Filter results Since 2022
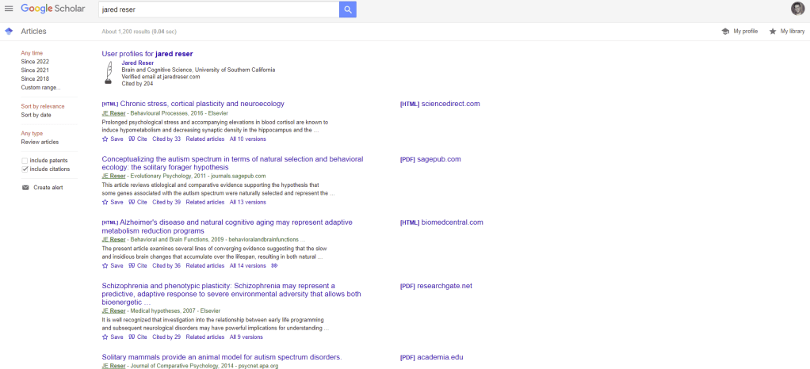The height and width of the screenshot is (369, 810). [x=35, y=61]
